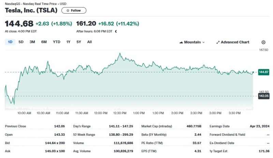Switch to 5D time range

coord(21,42)
